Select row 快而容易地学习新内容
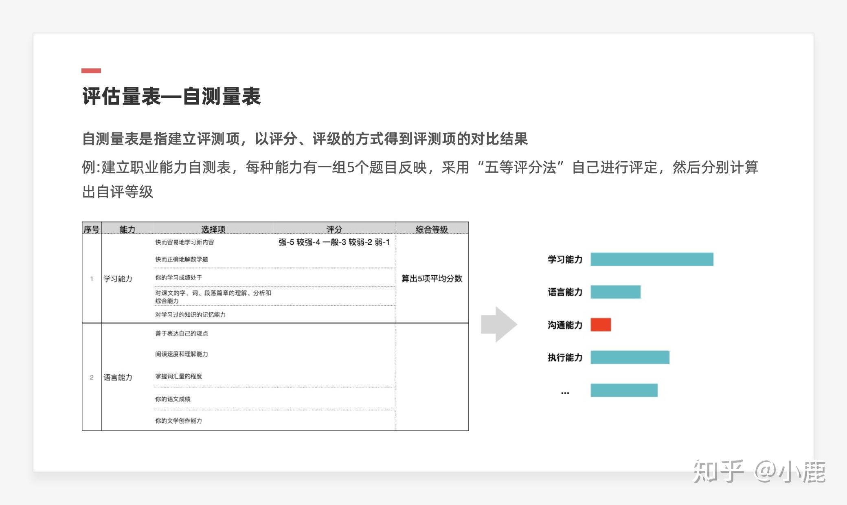Viewport: 847px width, 505px height. point(184,242)
